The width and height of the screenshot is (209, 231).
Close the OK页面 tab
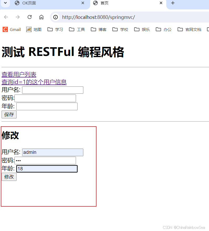pyautogui.click(x=83, y=3)
